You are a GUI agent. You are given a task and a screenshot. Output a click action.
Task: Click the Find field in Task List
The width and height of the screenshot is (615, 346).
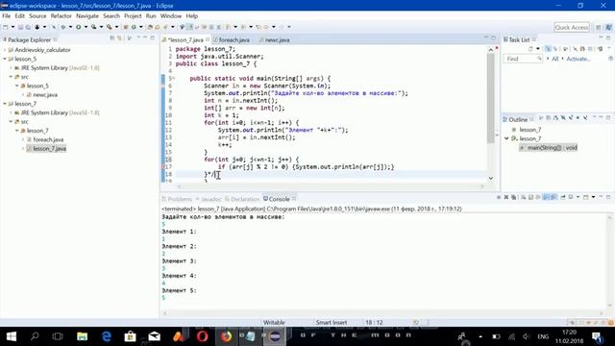tap(523, 59)
